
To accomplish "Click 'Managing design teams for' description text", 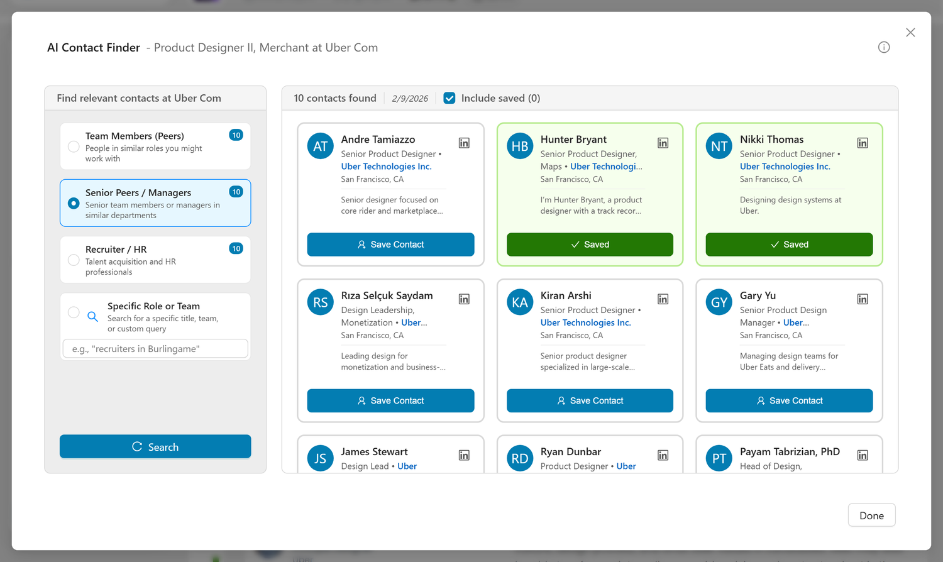I will point(789,356).
